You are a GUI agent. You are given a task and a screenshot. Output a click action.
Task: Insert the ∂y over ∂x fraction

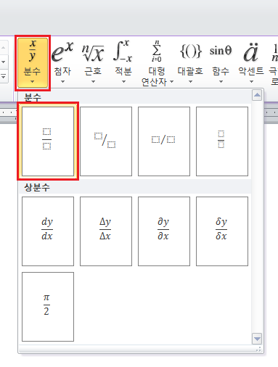pyautogui.click(x=164, y=231)
